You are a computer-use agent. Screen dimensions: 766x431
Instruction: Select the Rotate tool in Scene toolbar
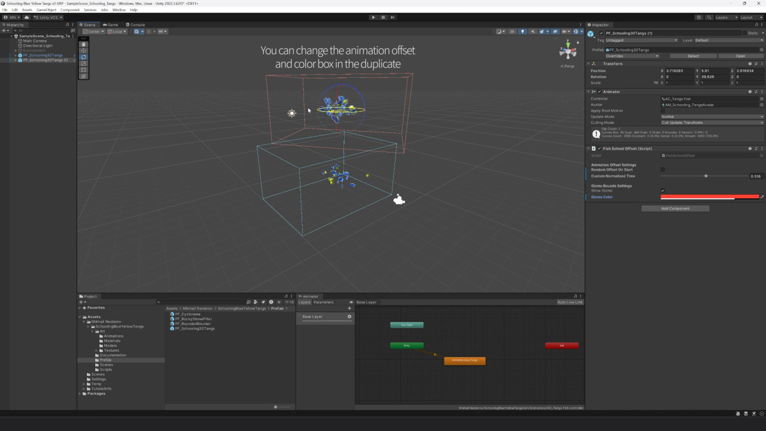(83, 57)
